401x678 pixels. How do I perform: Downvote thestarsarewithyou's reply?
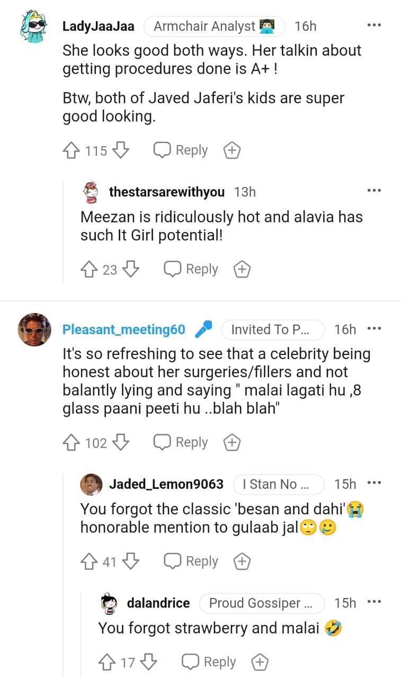[x=131, y=270]
